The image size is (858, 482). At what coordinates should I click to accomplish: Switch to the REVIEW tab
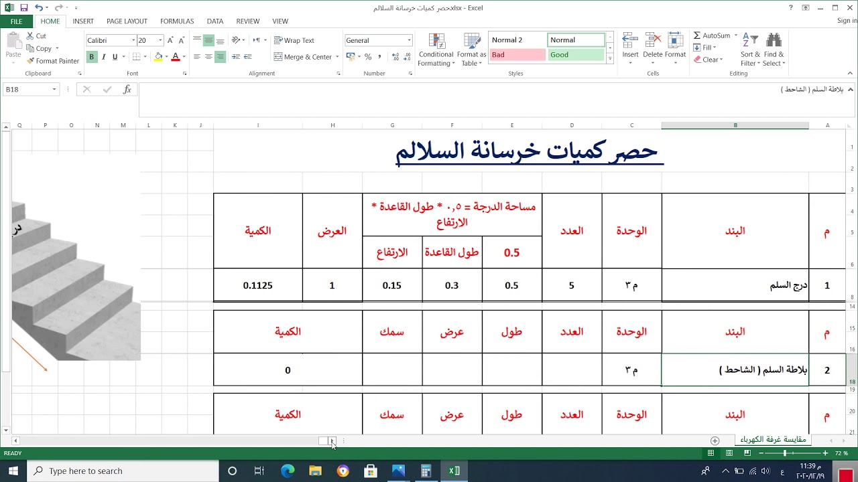(x=247, y=21)
